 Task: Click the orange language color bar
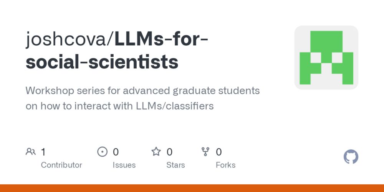click(x=192, y=188)
